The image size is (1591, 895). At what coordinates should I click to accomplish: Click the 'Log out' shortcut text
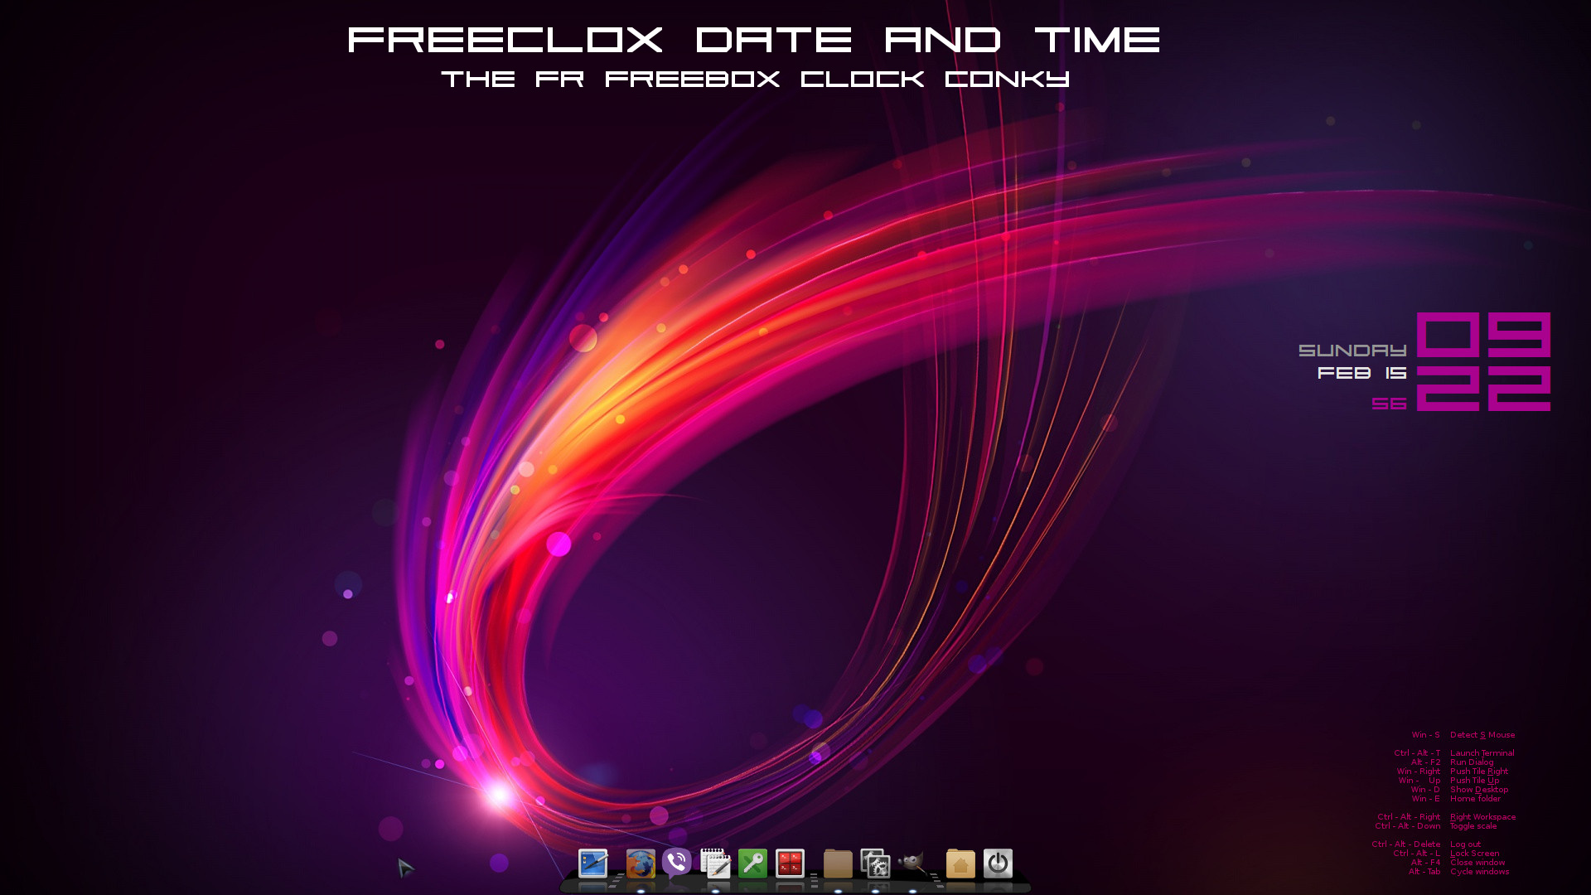[1465, 844]
